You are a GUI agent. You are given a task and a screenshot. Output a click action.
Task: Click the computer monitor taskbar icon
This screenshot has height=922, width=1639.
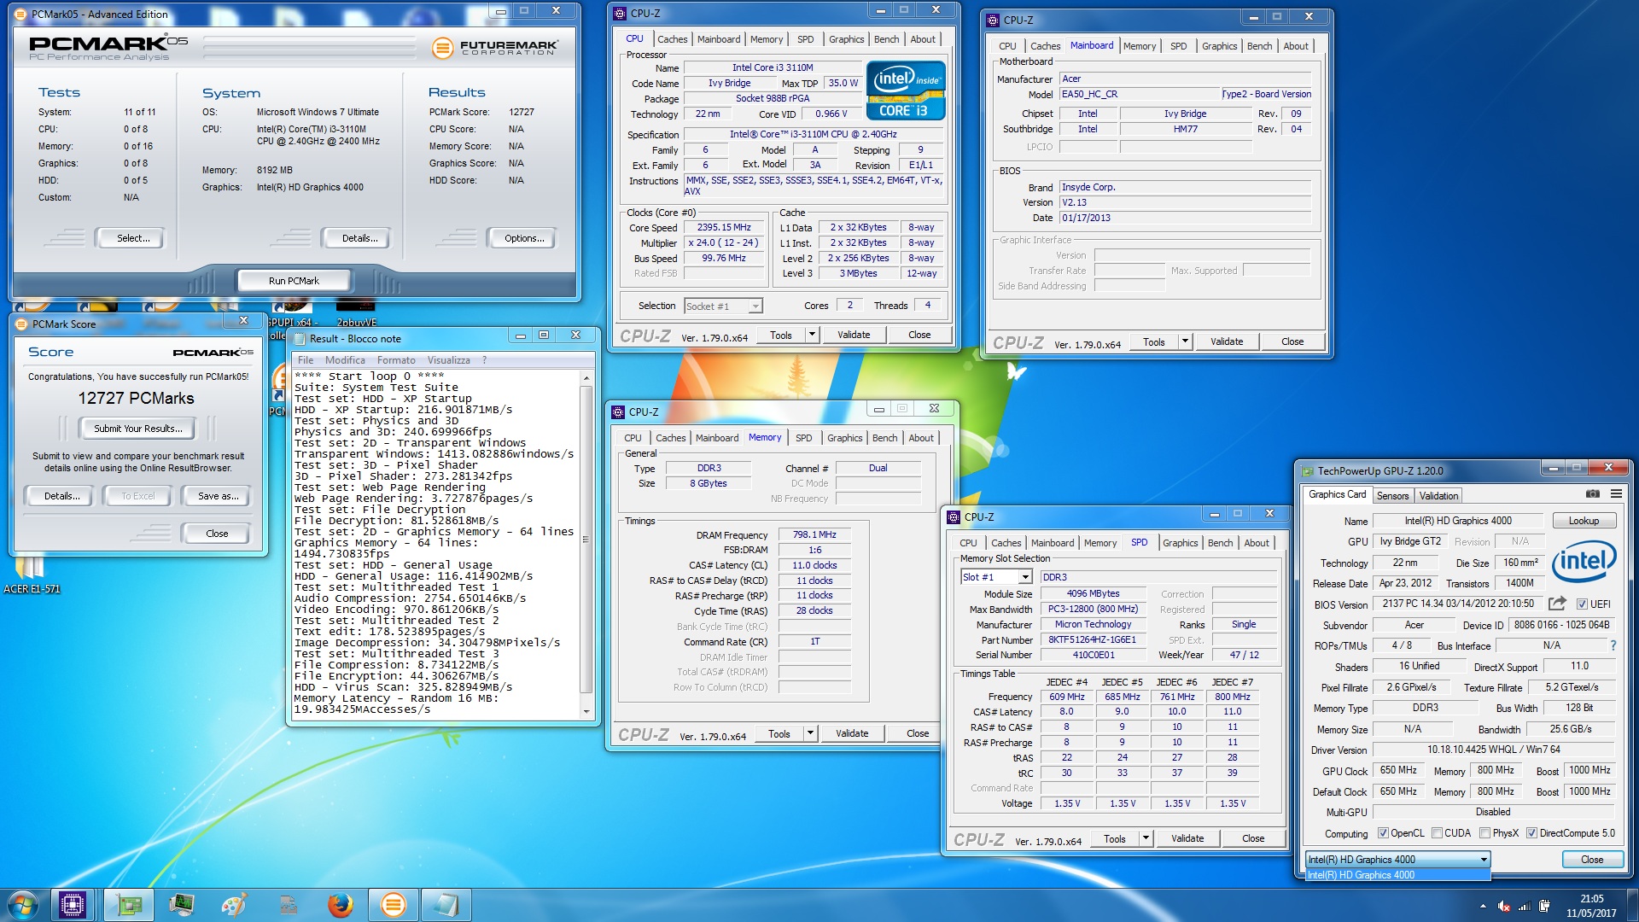pos(182,905)
